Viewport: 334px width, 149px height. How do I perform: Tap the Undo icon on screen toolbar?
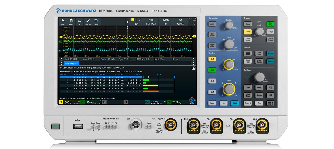pos(63,22)
